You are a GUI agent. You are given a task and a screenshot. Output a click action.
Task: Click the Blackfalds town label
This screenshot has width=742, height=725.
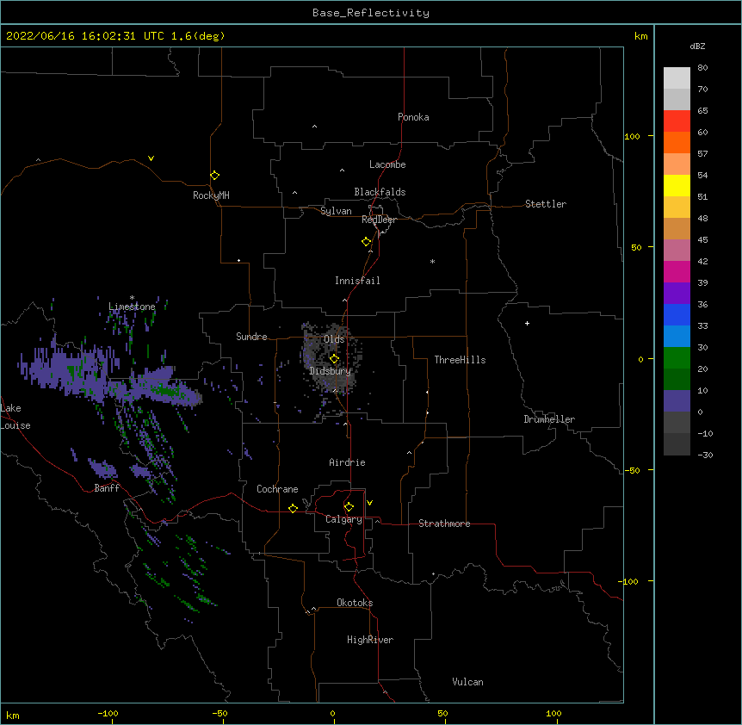[380, 192]
